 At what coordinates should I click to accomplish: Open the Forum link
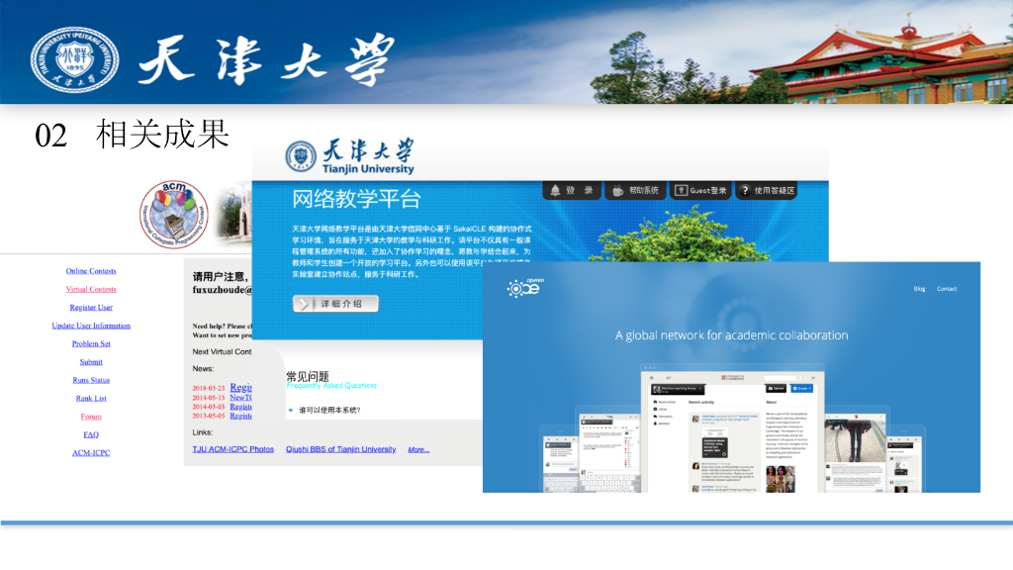pyautogui.click(x=91, y=417)
